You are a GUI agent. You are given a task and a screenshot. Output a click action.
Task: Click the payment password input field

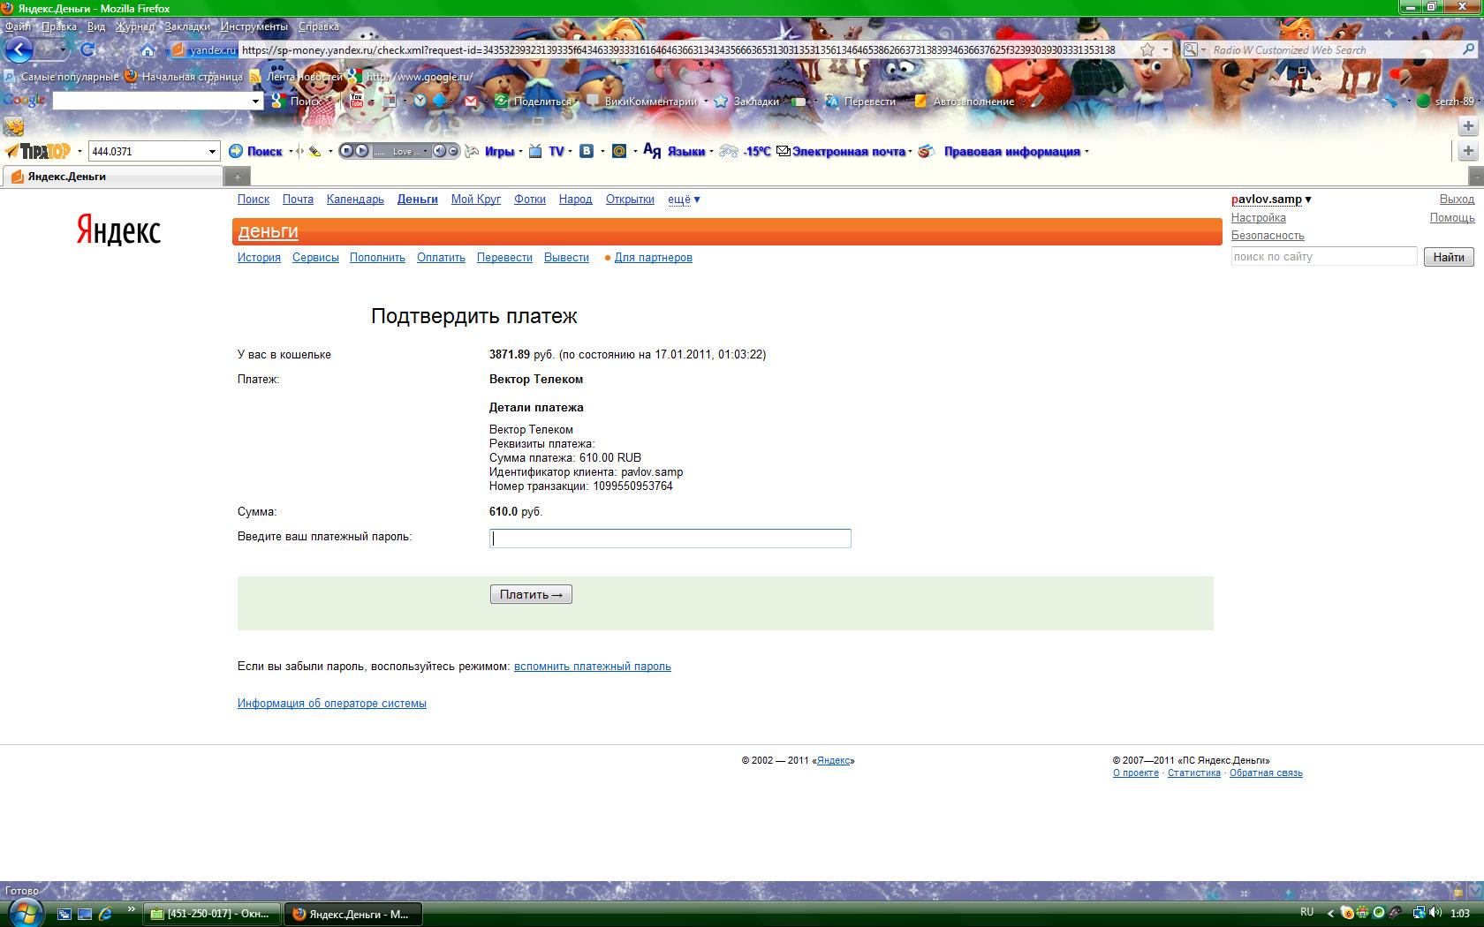[670, 539]
